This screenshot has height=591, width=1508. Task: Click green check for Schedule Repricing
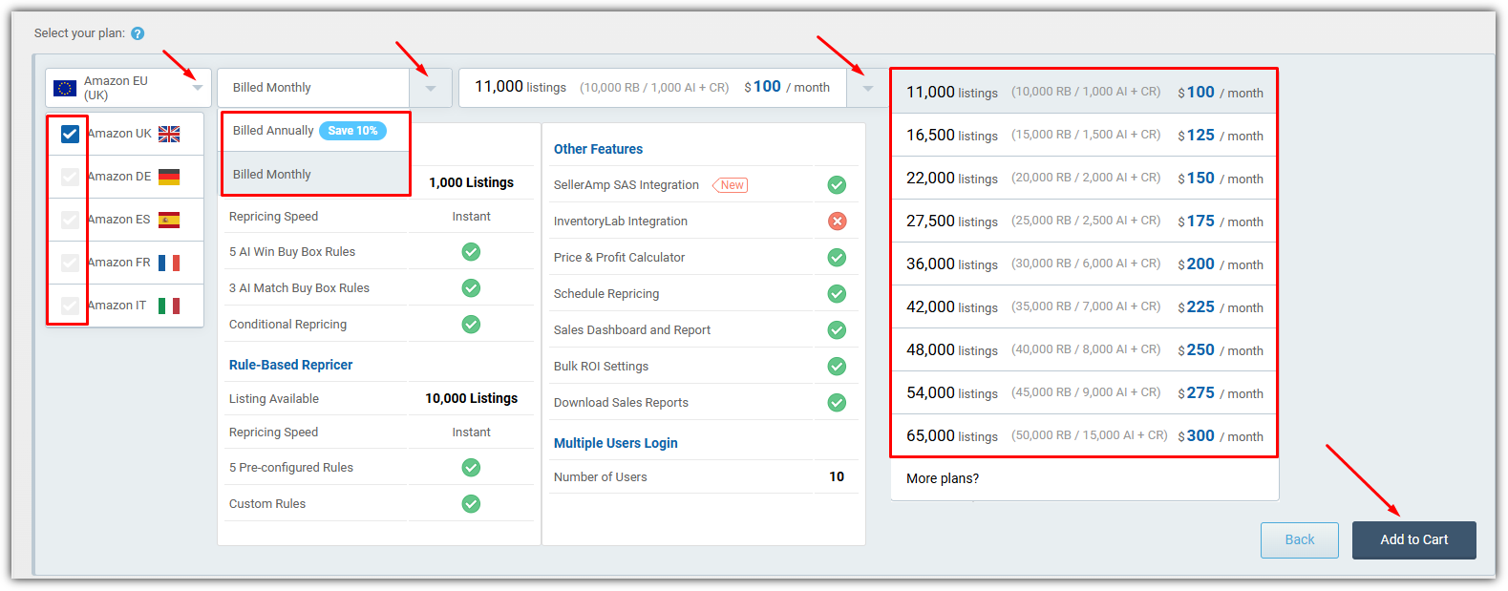[x=837, y=294]
